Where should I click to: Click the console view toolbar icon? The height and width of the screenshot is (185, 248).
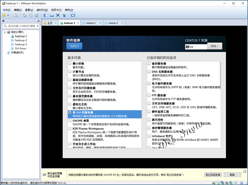click(73, 15)
